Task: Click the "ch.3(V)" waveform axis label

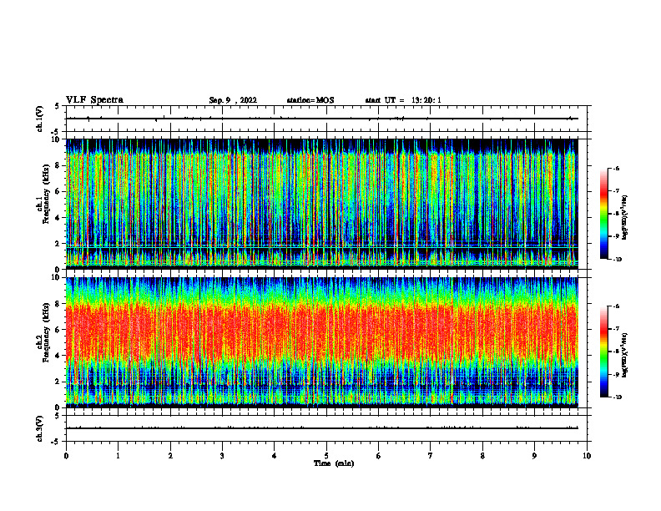Action: point(40,428)
